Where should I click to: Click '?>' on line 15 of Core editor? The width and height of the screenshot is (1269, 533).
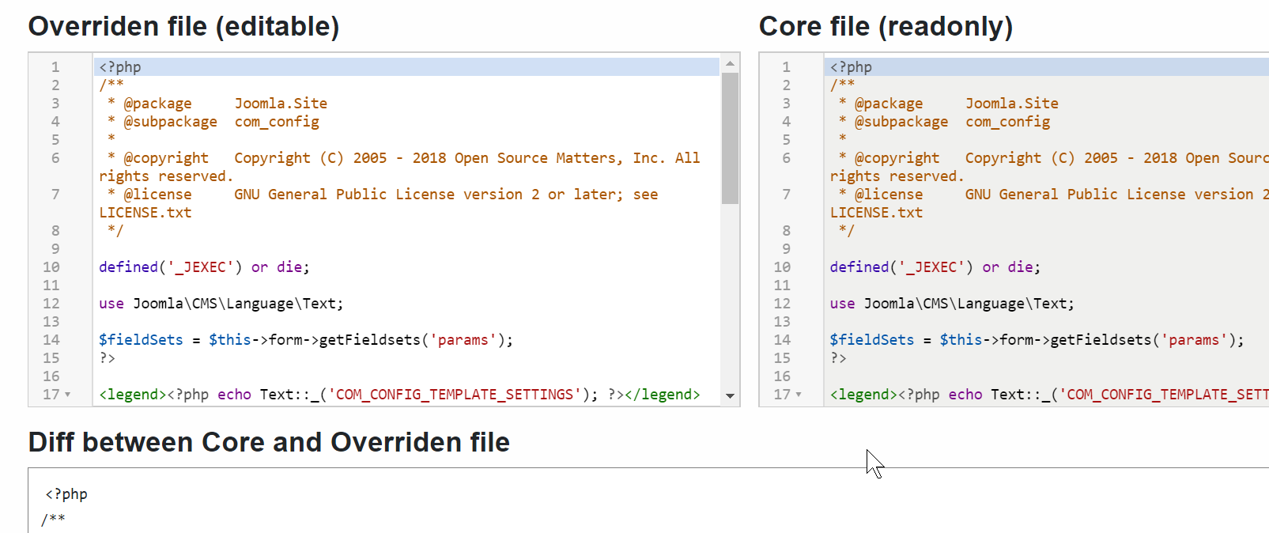pyautogui.click(x=838, y=358)
